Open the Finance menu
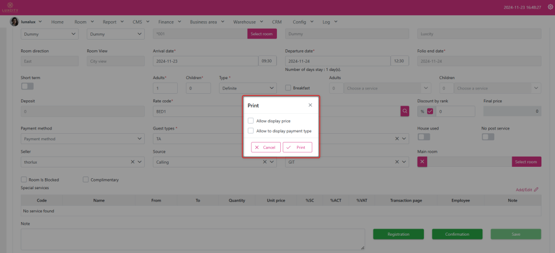555x253 pixels. click(169, 22)
